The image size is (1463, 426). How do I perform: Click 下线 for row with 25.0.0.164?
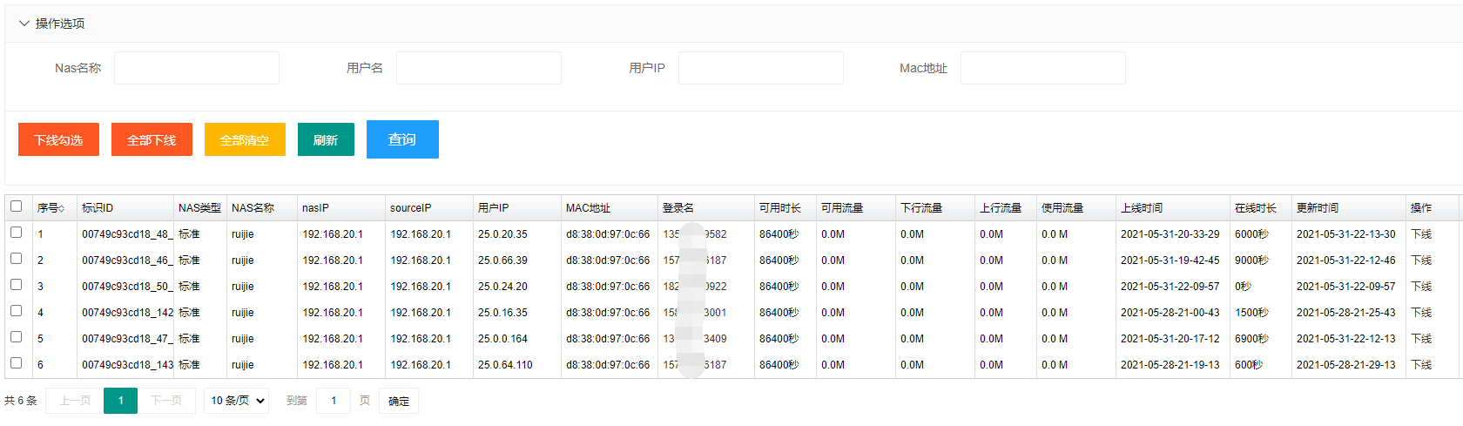tap(1421, 339)
